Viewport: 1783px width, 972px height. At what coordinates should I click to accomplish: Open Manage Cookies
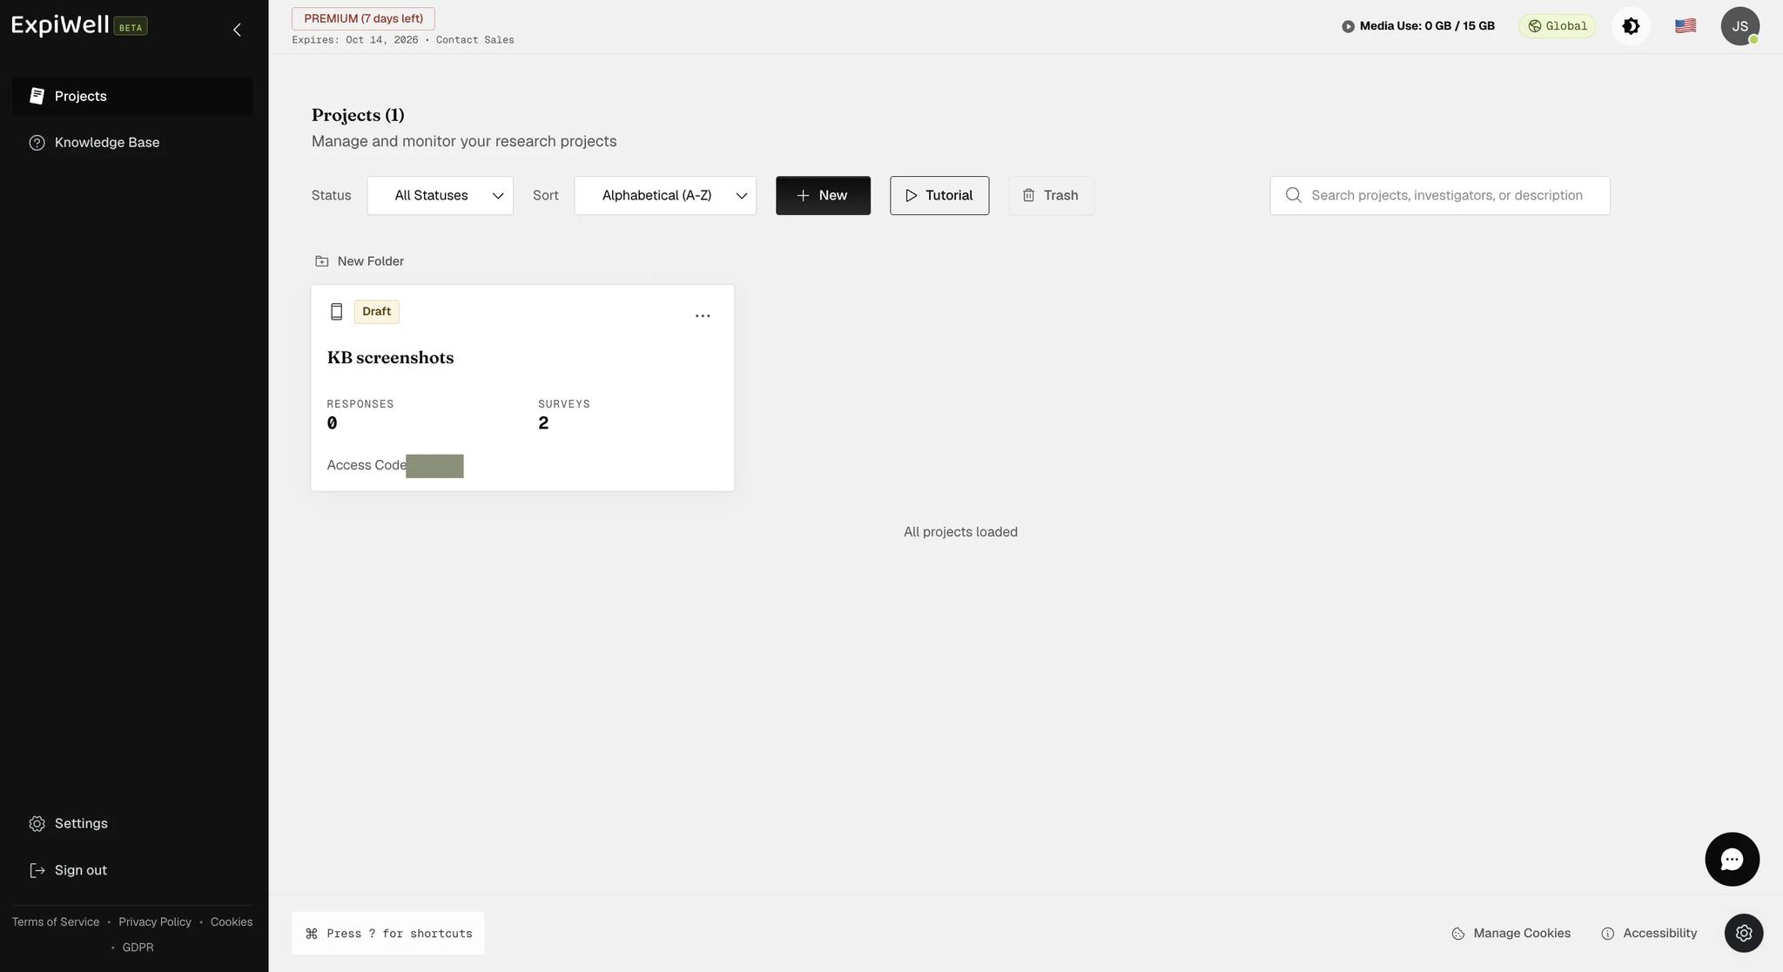point(1511,933)
